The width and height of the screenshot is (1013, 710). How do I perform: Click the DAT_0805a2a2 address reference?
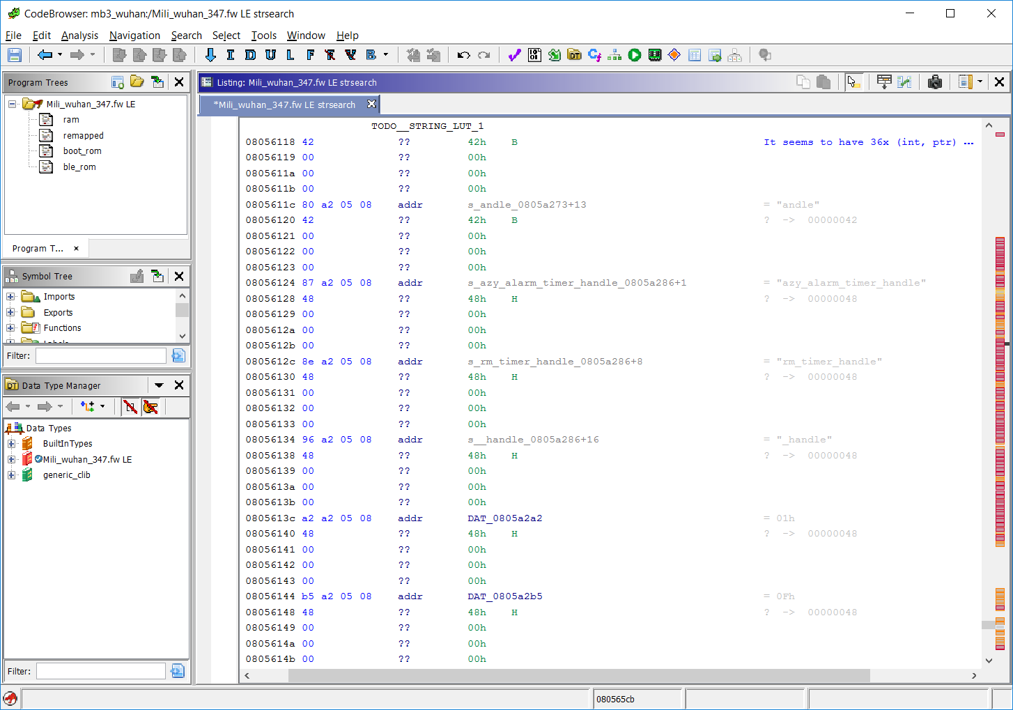505,518
